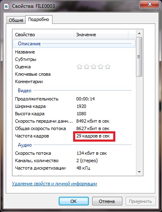The image size is (162, 212).
Task: Set rating to three stars
Action: pyautogui.click(x=93, y=67)
